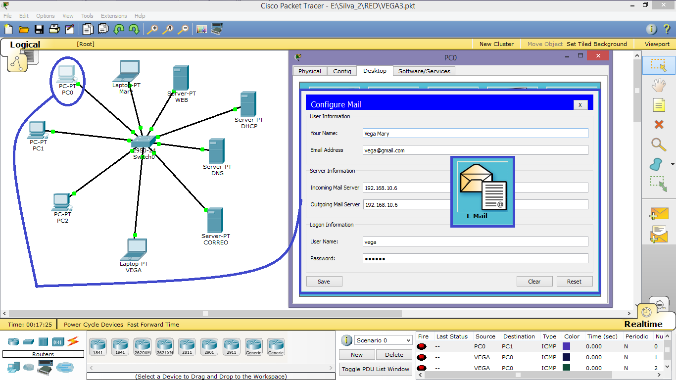Open the help info icon in the toolbar
The width and height of the screenshot is (676, 381).
pyautogui.click(x=652, y=29)
